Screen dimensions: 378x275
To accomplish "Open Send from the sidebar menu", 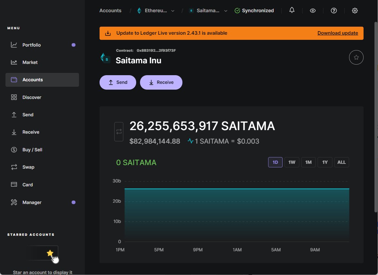I will click(x=42, y=115).
